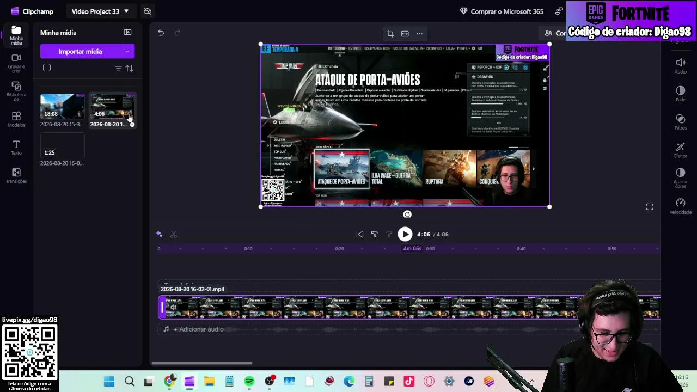Open OBS Studio from the taskbar
Screen dimensions: 697x392
pos(270,381)
